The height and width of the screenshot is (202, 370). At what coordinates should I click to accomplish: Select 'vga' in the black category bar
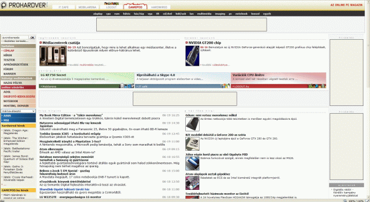click(150, 14)
